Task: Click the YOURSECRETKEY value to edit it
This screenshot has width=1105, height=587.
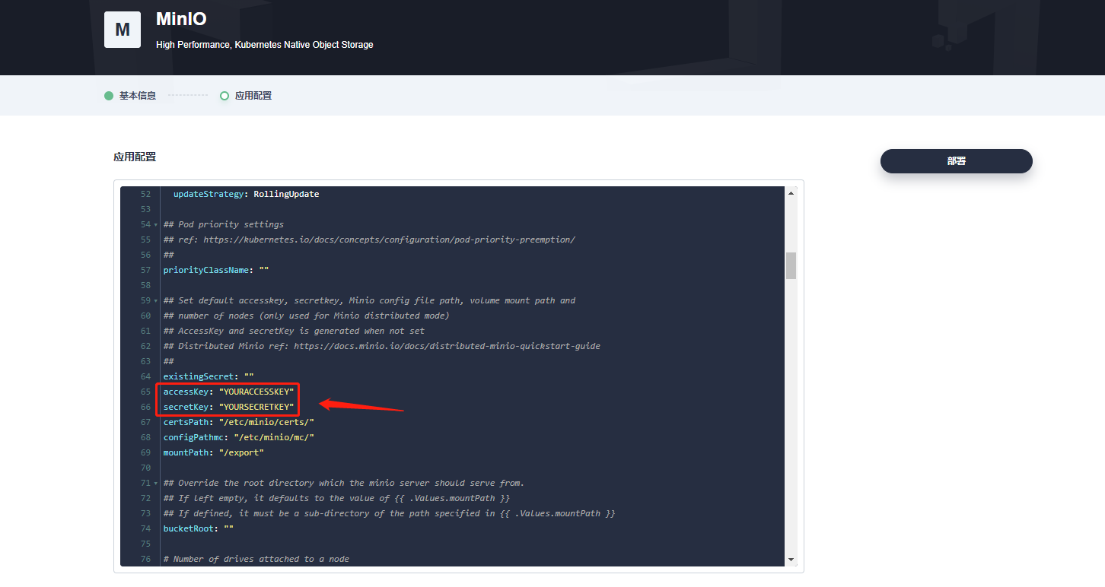Action: coord(257,406)
